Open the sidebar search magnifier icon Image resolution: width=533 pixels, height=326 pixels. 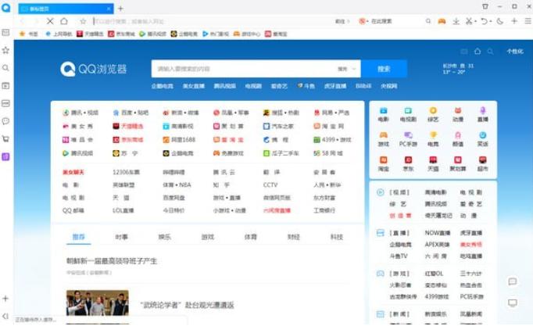coord(5,68)
